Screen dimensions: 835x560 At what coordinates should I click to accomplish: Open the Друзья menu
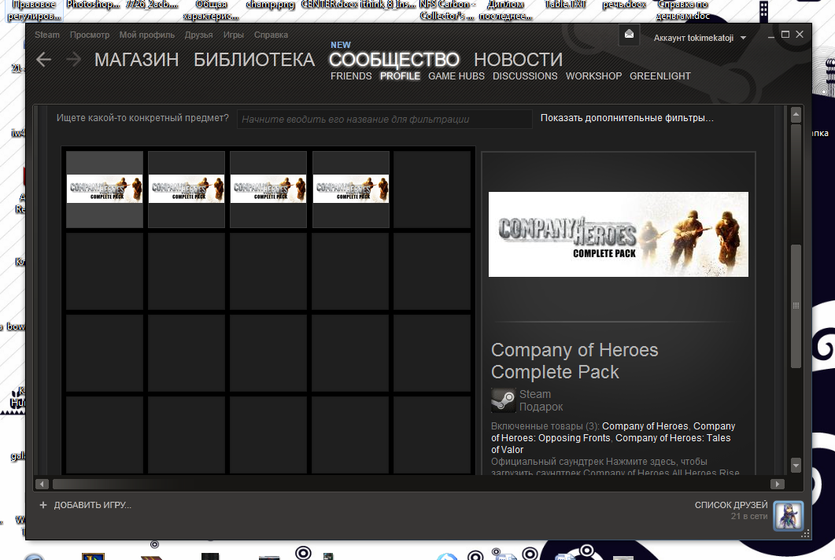pos(198,35)
